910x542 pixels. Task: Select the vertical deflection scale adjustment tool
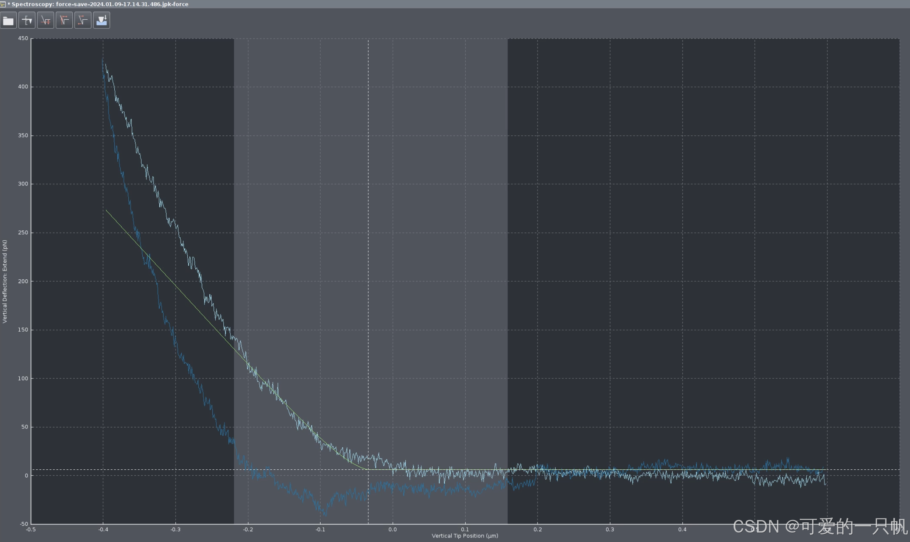pos(27,20)
